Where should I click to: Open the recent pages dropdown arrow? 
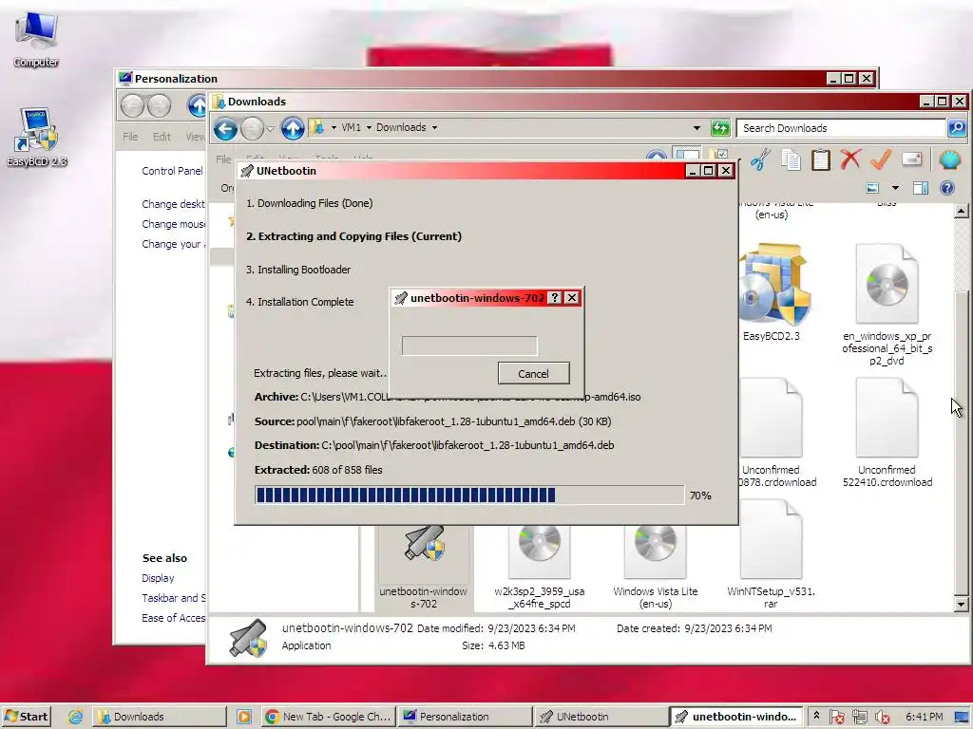point(270,129)
